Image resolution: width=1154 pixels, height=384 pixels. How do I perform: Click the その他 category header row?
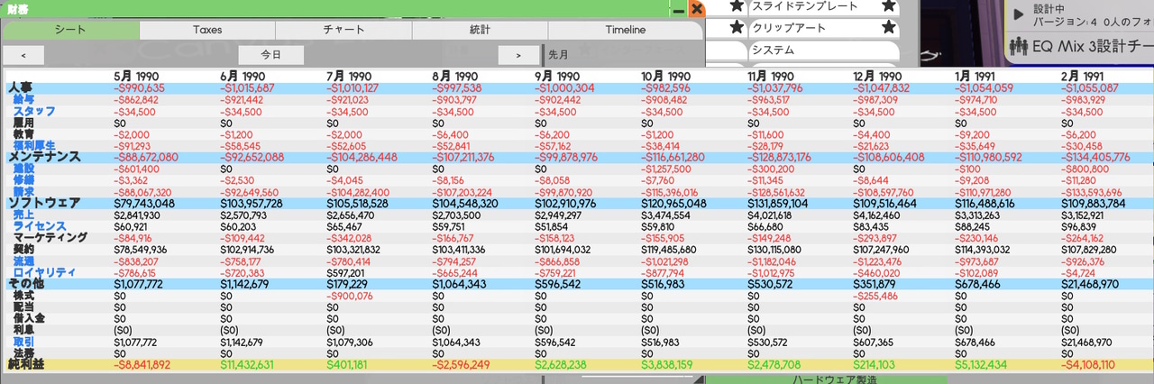[577, 283]
